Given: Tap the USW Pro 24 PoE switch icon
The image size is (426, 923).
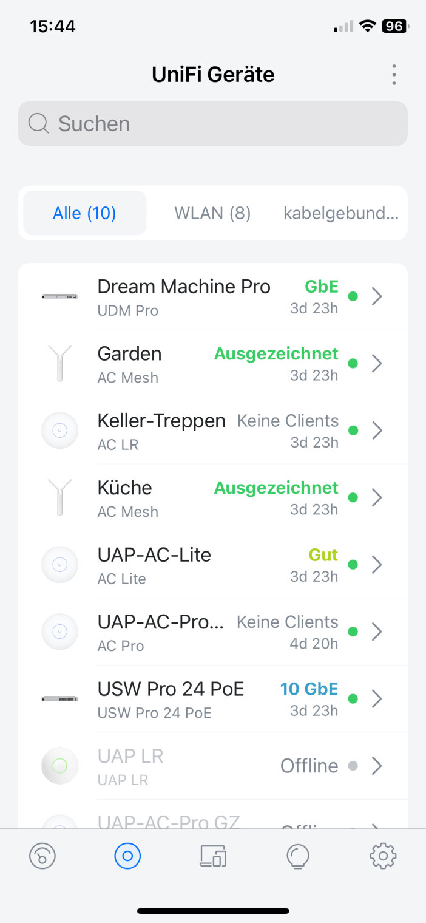Looking at the screenshot, I should coord(59,699).
